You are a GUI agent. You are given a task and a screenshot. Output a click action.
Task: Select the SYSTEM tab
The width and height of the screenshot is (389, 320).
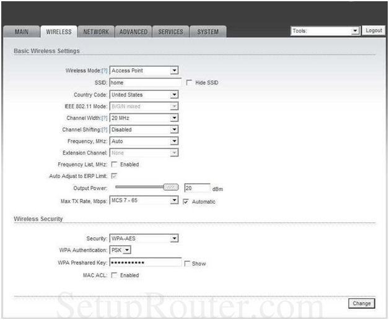click(208, 32)
